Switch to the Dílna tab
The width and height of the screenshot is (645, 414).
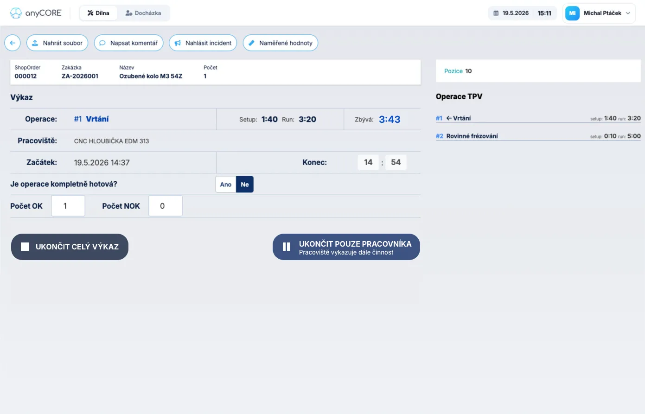click(x=98, y=13)
